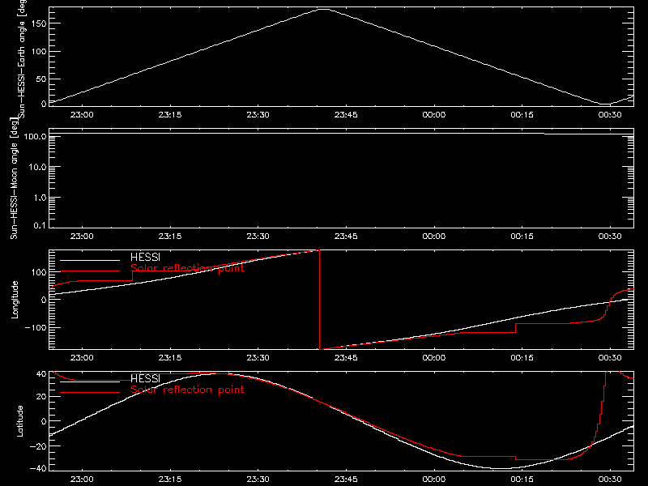Click 23:00 label under Latitude plot
Viewport: 648px width, 486px height.
pos(82,480)
